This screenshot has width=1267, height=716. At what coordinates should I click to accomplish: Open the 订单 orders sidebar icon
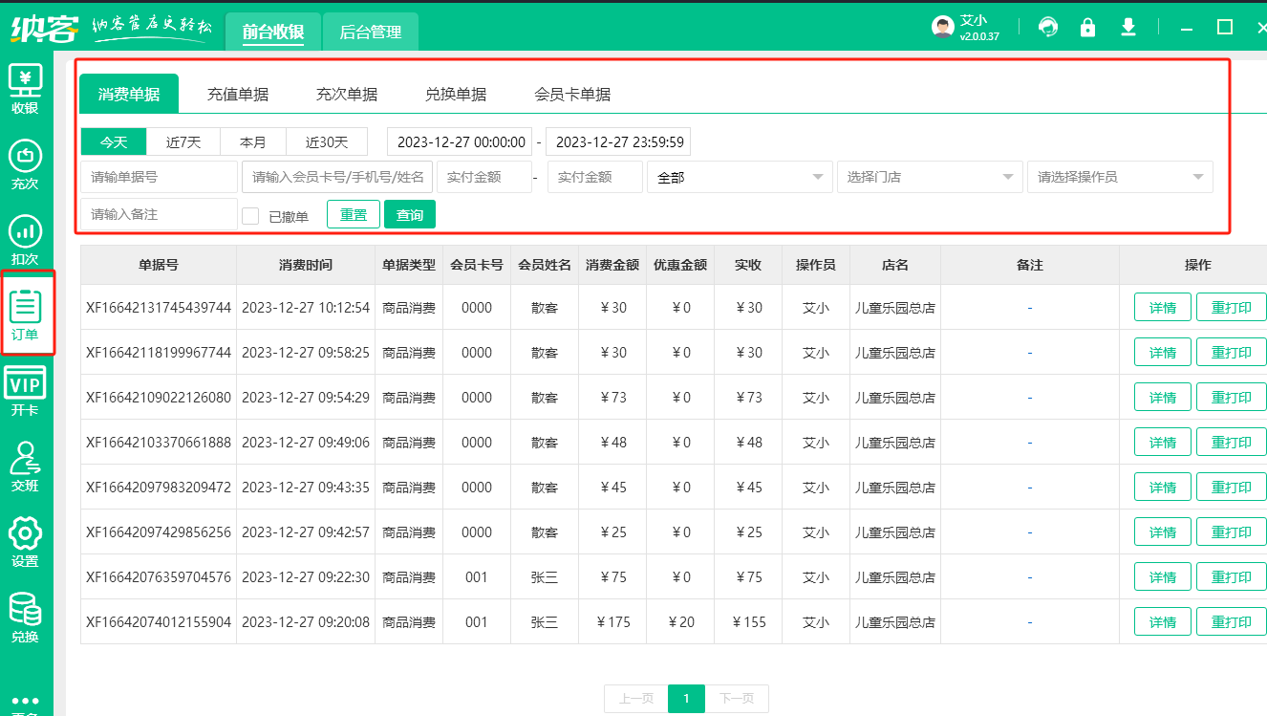tap(26, 314)
